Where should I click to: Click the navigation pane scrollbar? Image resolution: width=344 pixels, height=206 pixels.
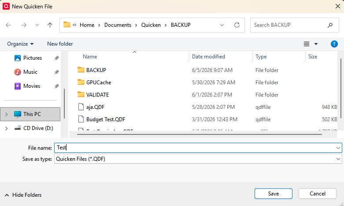pyautogui.click(x=64, y=103)
